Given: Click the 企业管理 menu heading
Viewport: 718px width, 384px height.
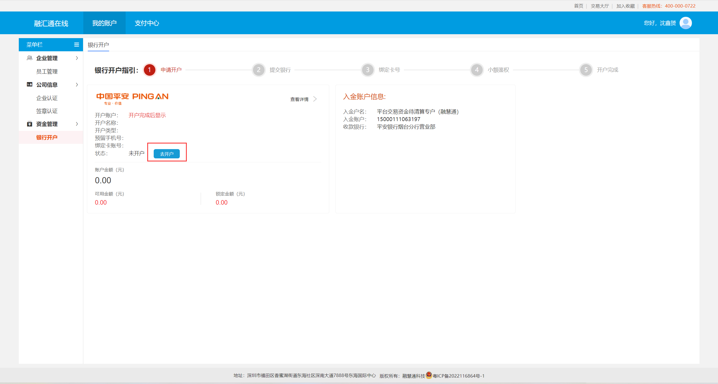Looking at the screenshot, I should tap(47, 58).
